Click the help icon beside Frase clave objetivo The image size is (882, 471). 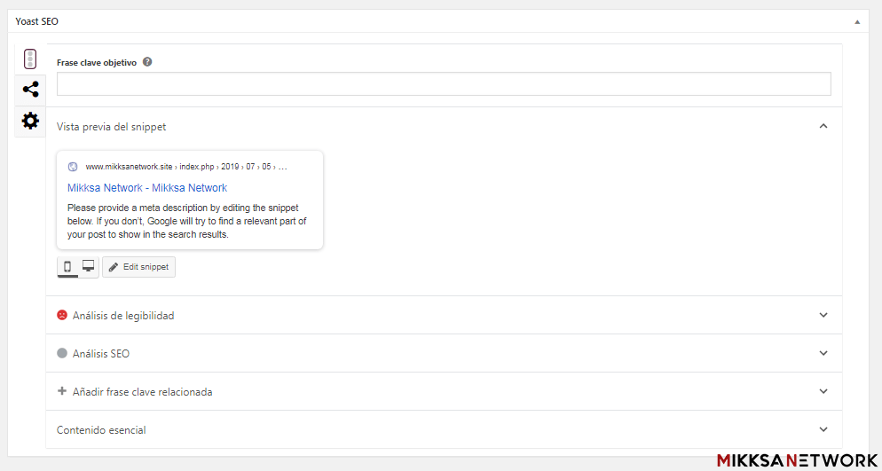(x=147, y=62)
